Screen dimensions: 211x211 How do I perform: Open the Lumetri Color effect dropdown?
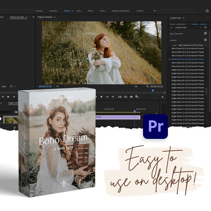coord(188,27)
